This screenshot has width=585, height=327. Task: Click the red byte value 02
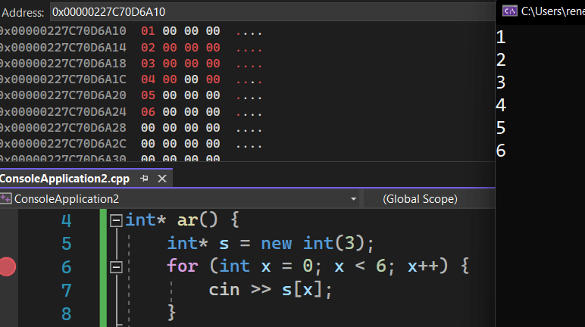pos(148,48)
